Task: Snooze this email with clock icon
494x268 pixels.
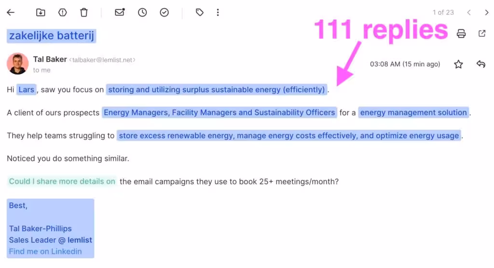Action: (x=142, y=13)
